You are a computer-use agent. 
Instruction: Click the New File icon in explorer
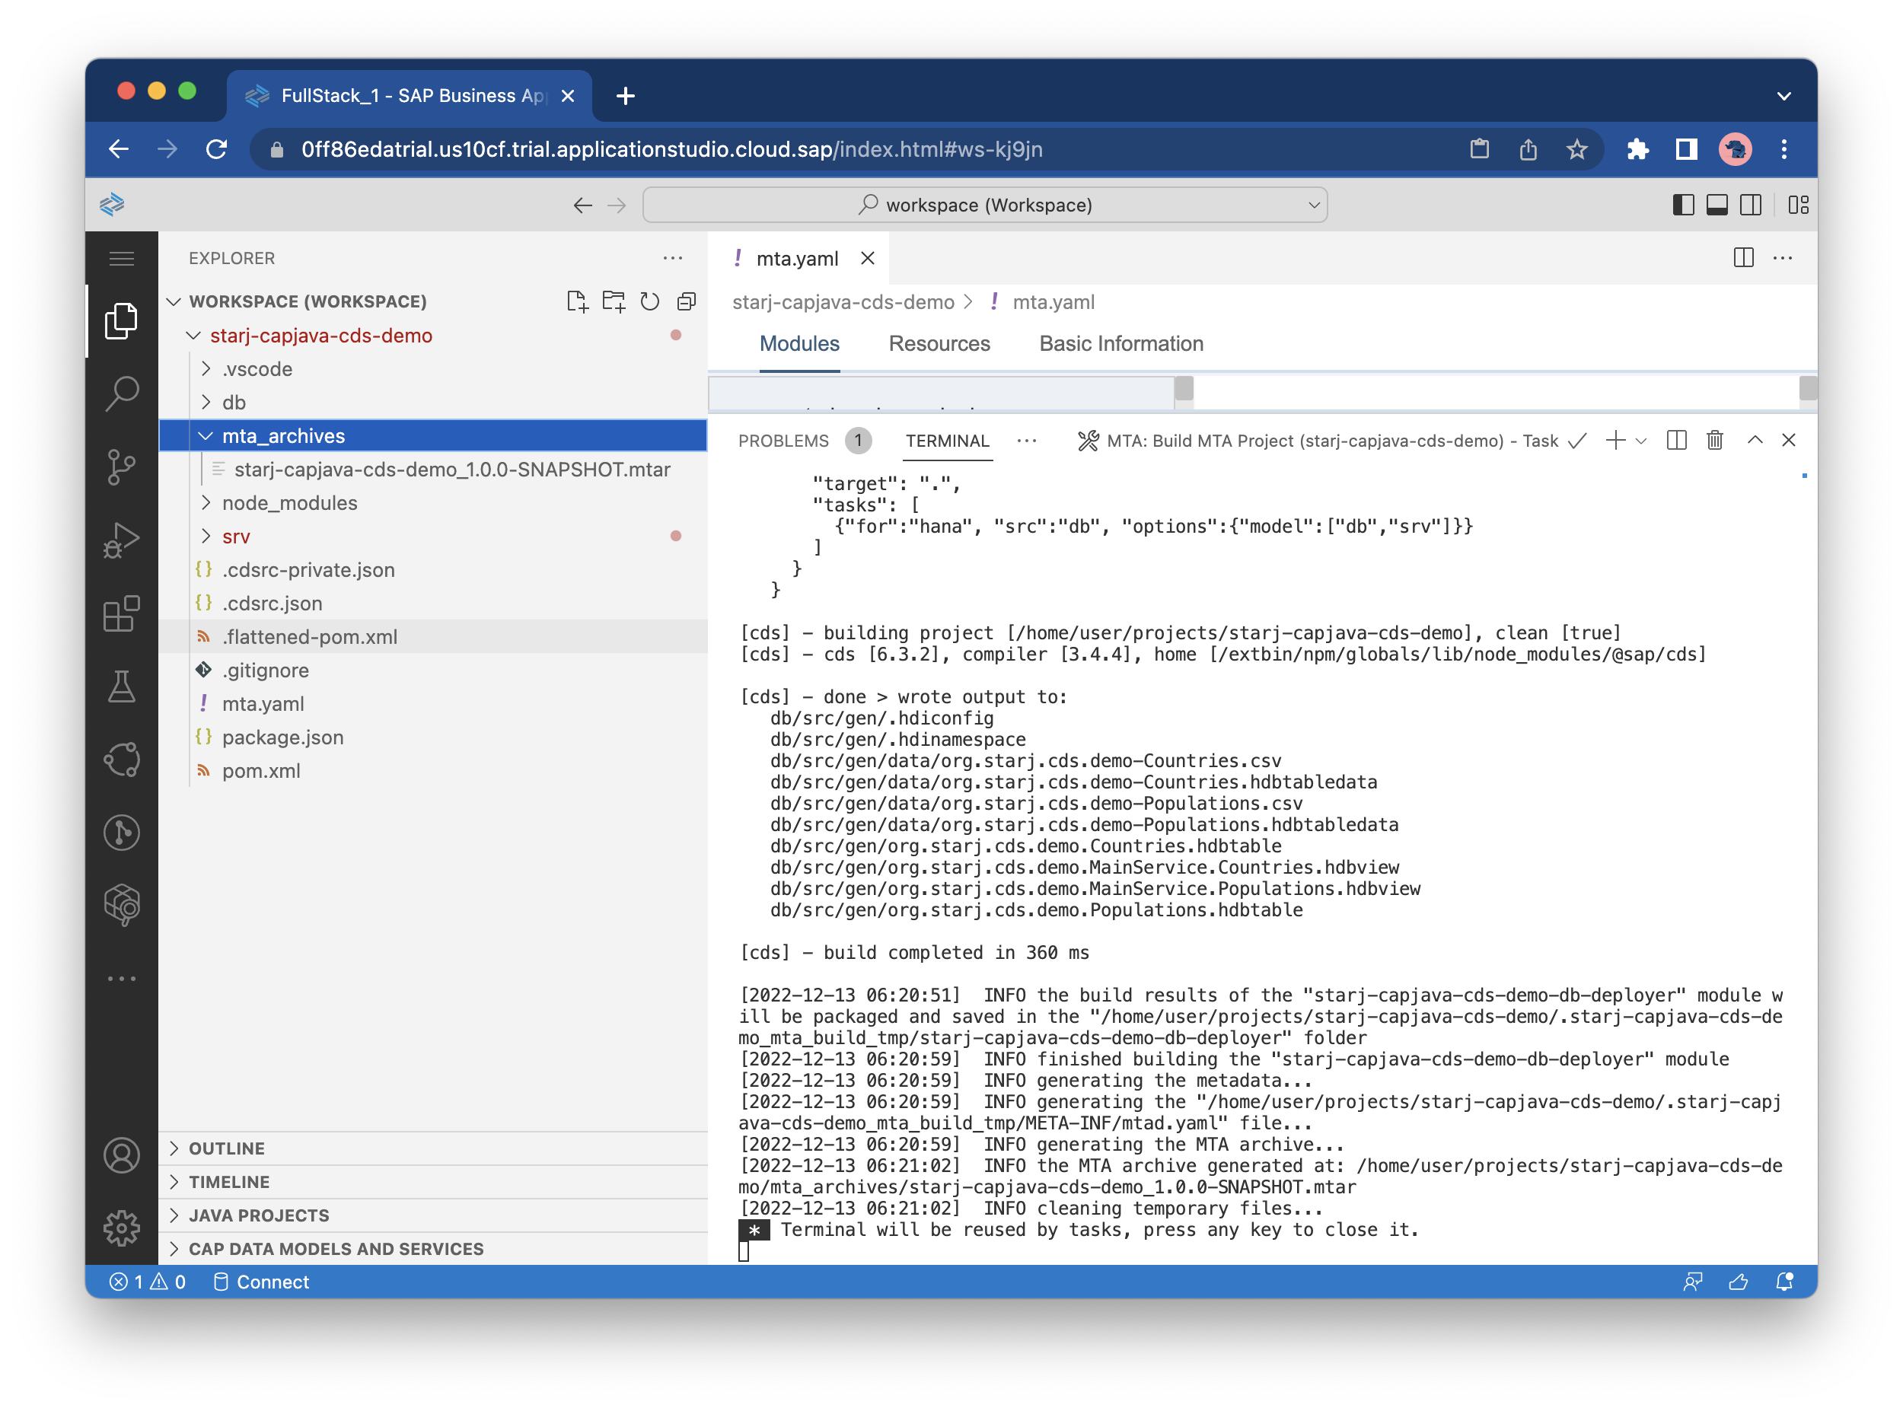pyautogui.click(x=576, y=301)
